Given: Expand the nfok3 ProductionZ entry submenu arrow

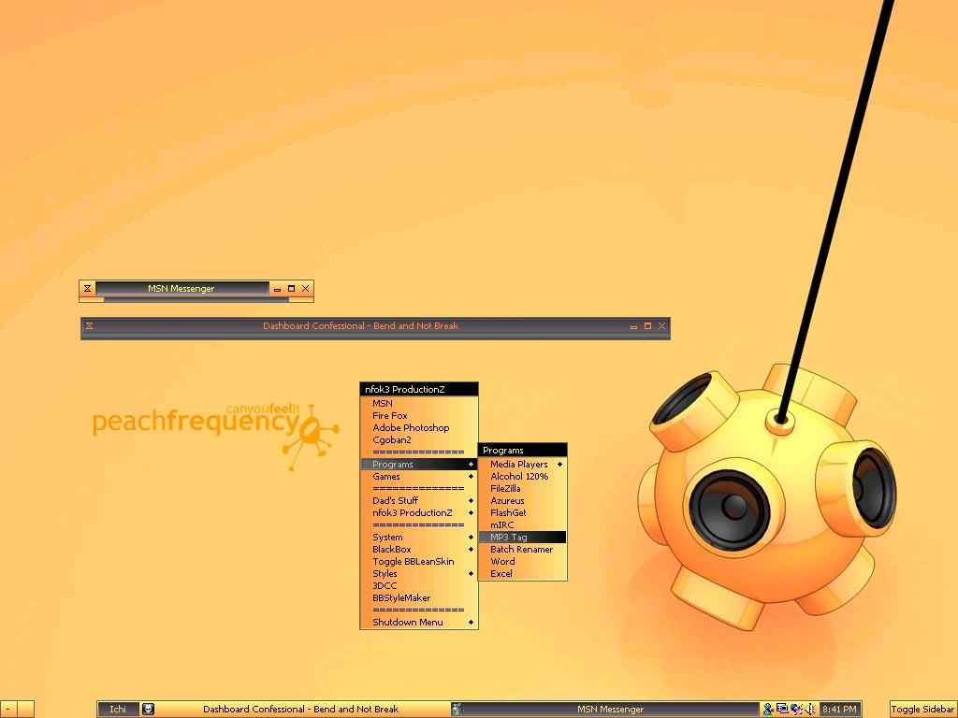Looking at the screenshot, I should click(472, 513).
